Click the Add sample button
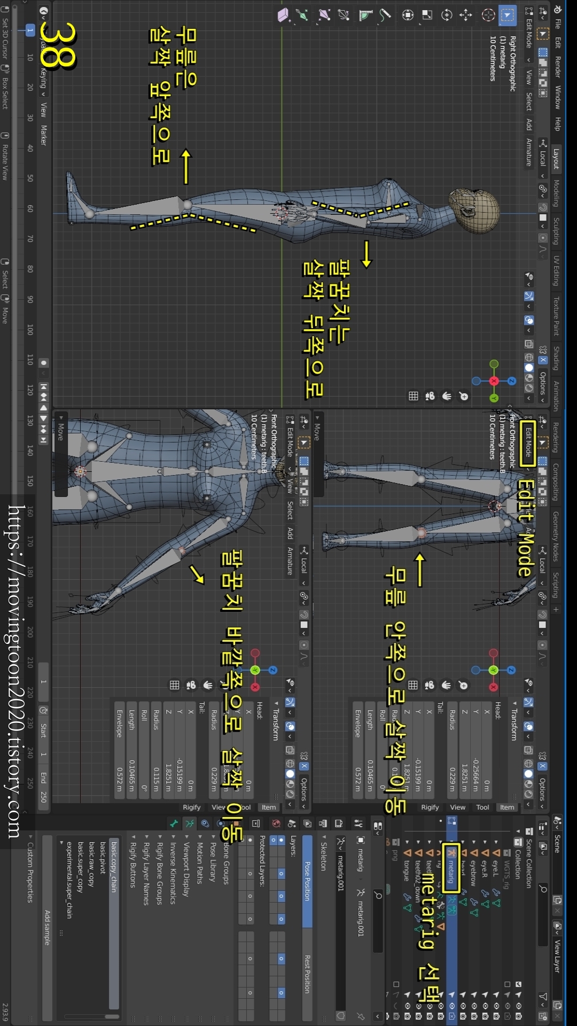577x1026 pixels. [47, 928]
